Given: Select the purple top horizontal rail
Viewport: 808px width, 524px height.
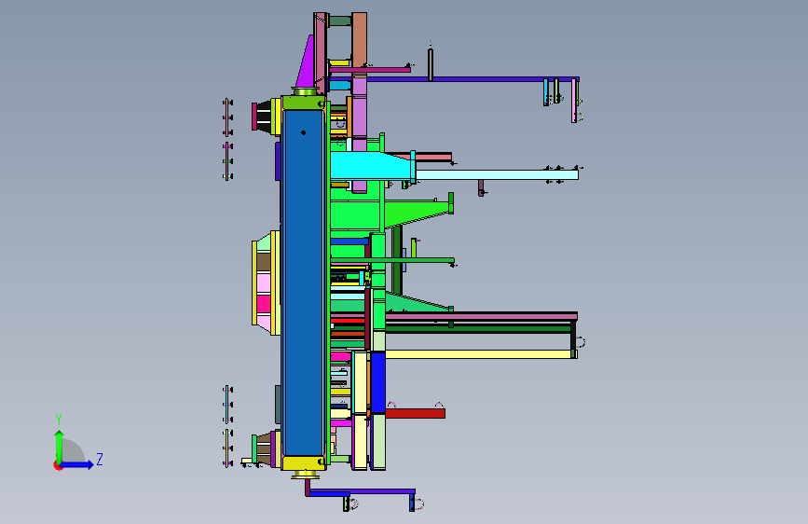Looking at the screenshot, I should pyautogui.click(x=472, y=79).
